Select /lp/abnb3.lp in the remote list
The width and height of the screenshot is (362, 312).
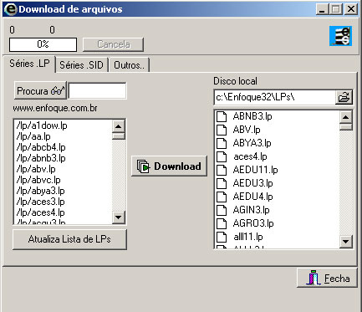click(x=41, y=158)
